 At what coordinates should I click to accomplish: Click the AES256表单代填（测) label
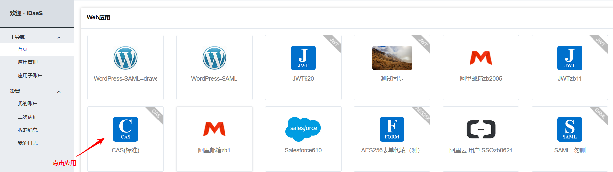(x=390, y=150)
